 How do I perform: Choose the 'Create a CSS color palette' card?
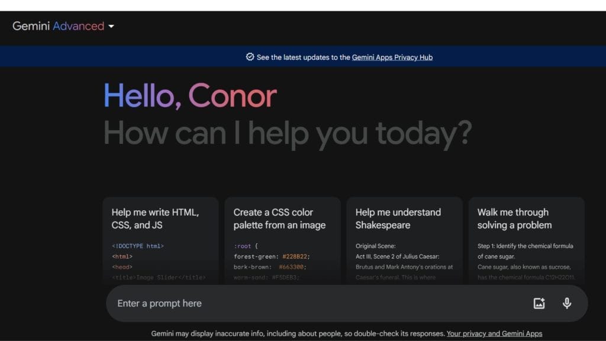pos(282,240)
